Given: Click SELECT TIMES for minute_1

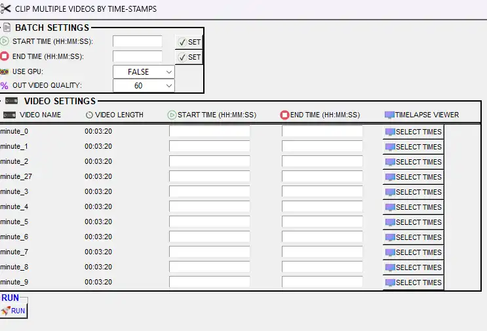Looking at the screenshot, I should pyautogui.click(x=414, y=147).
